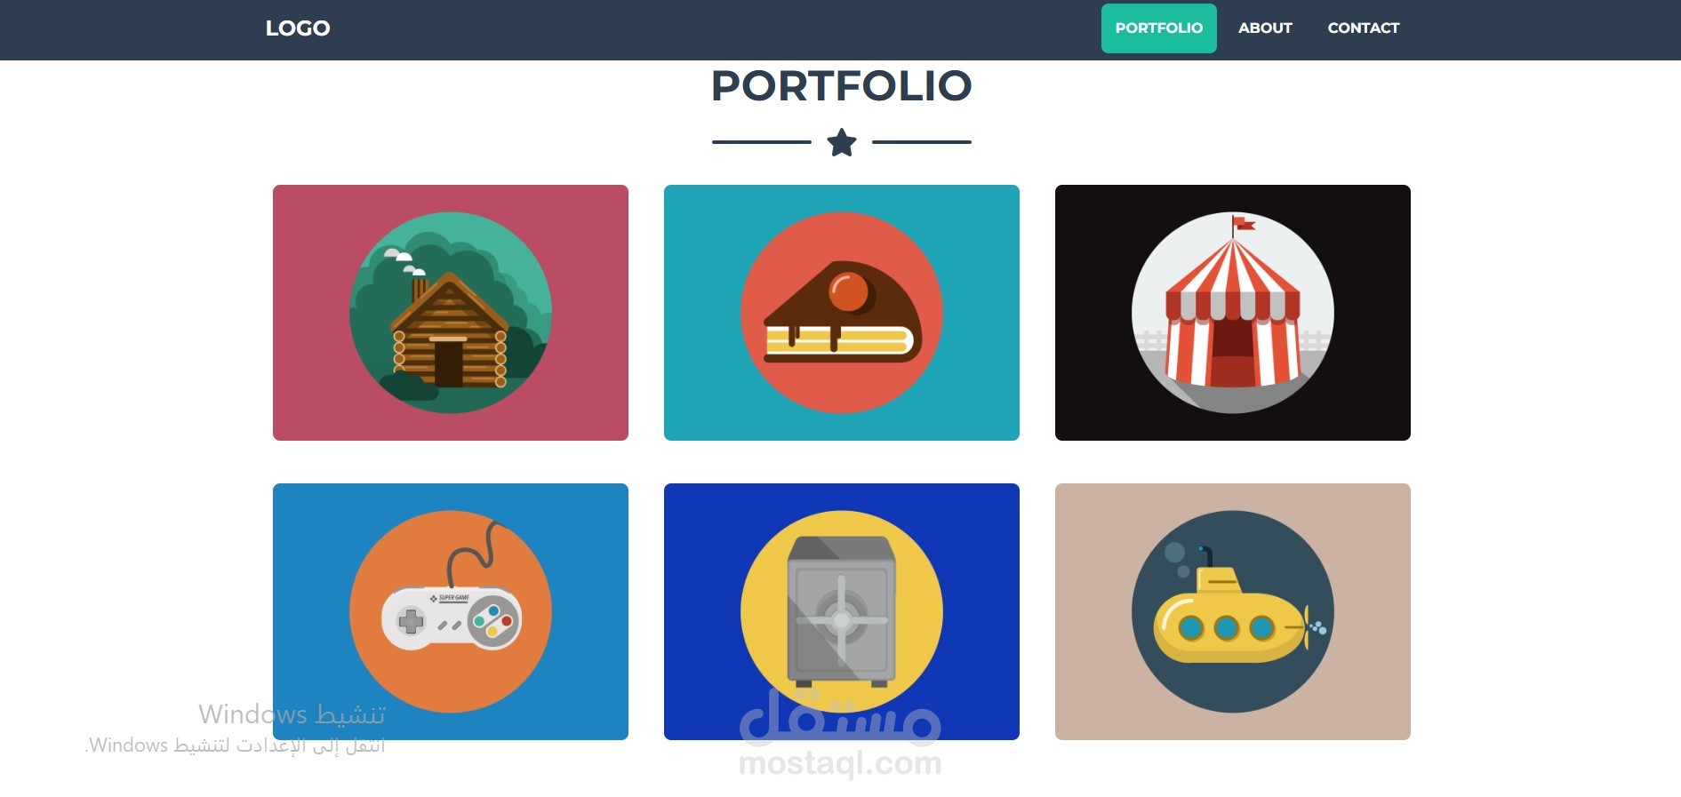Open the circus tent portfolio item
The image size is (1681, 797).
point(1233,313)
